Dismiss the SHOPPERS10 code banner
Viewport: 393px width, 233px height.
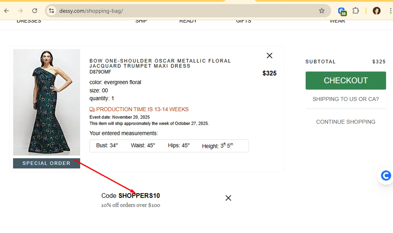(x=228, y=198)
